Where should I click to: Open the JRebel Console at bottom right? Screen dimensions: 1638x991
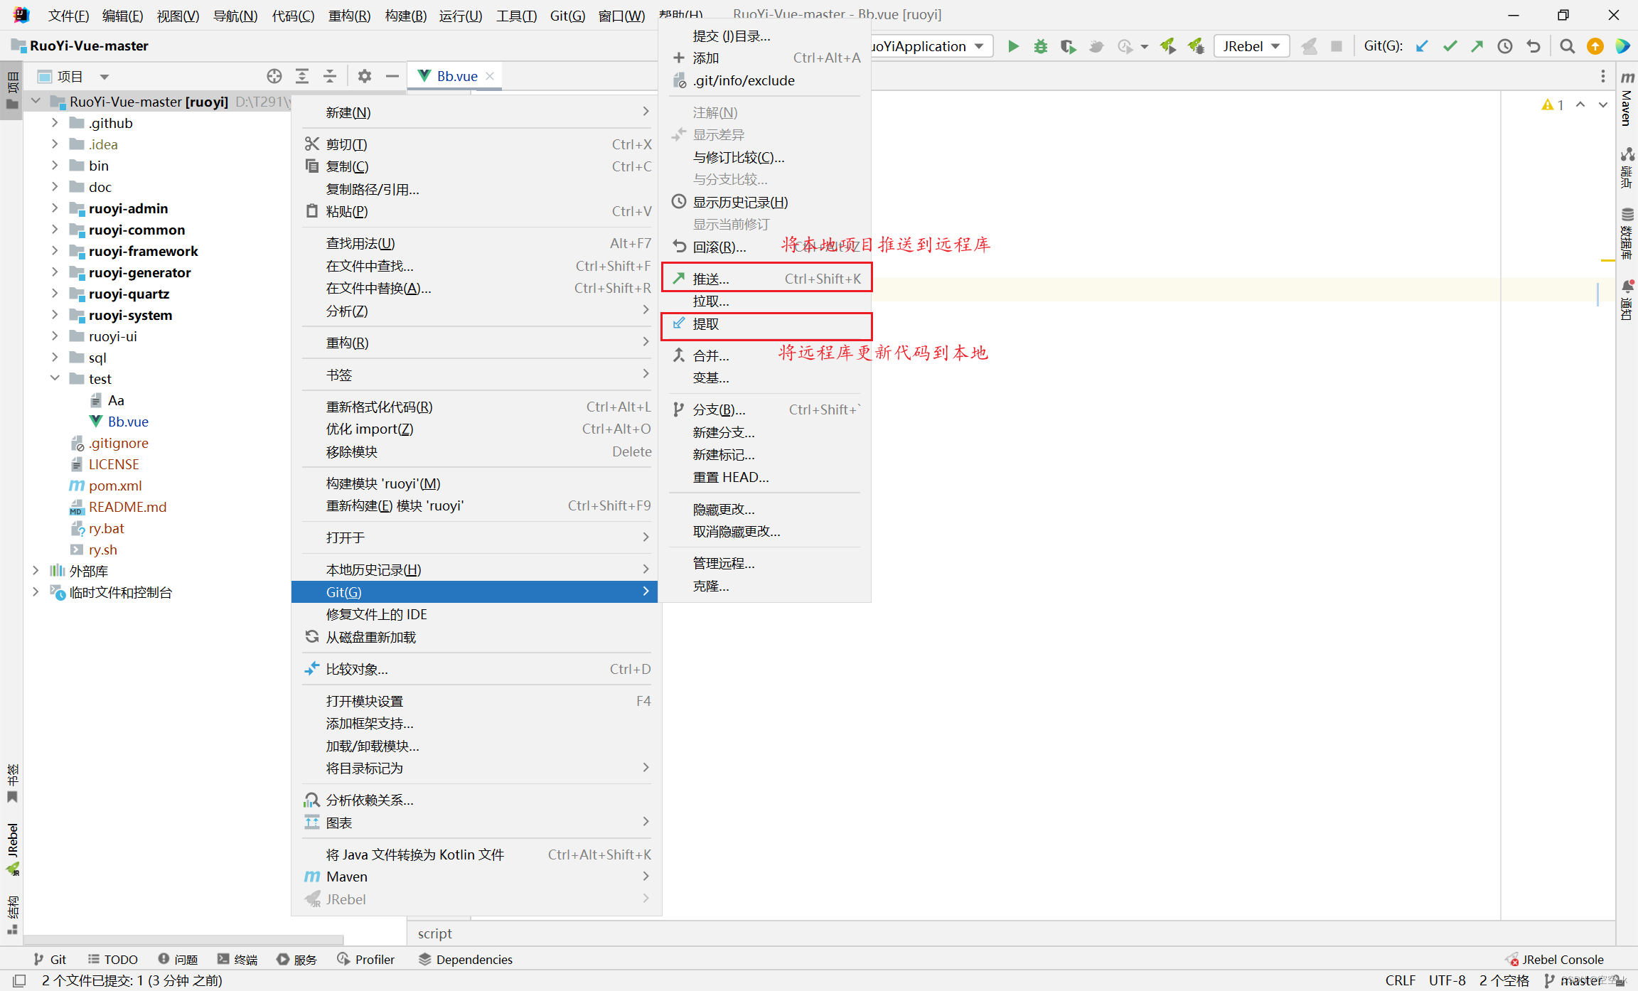(x=1557, y=959)
